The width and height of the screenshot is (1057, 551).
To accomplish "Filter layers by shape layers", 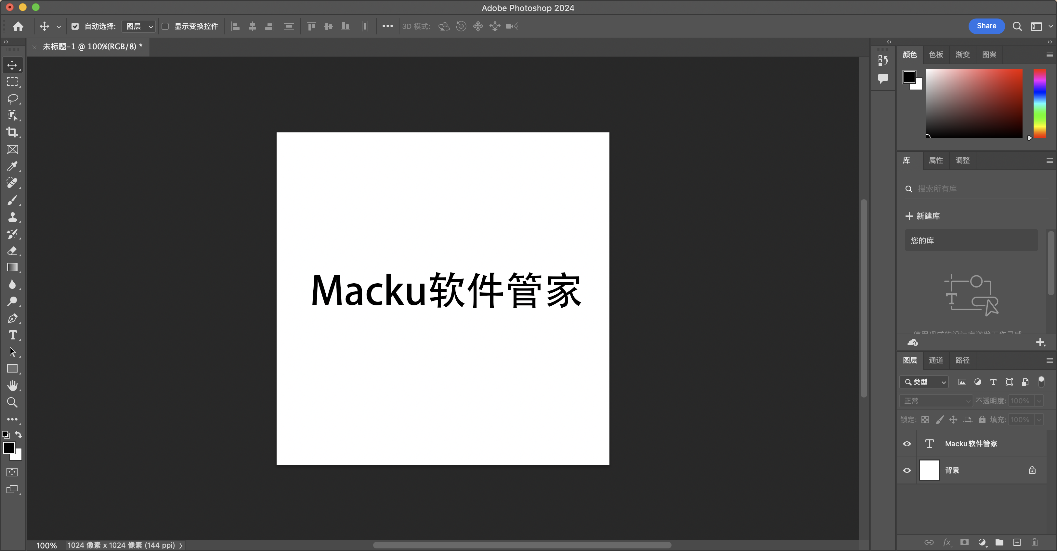I will pyautogui.click(x=1009, y=382).
